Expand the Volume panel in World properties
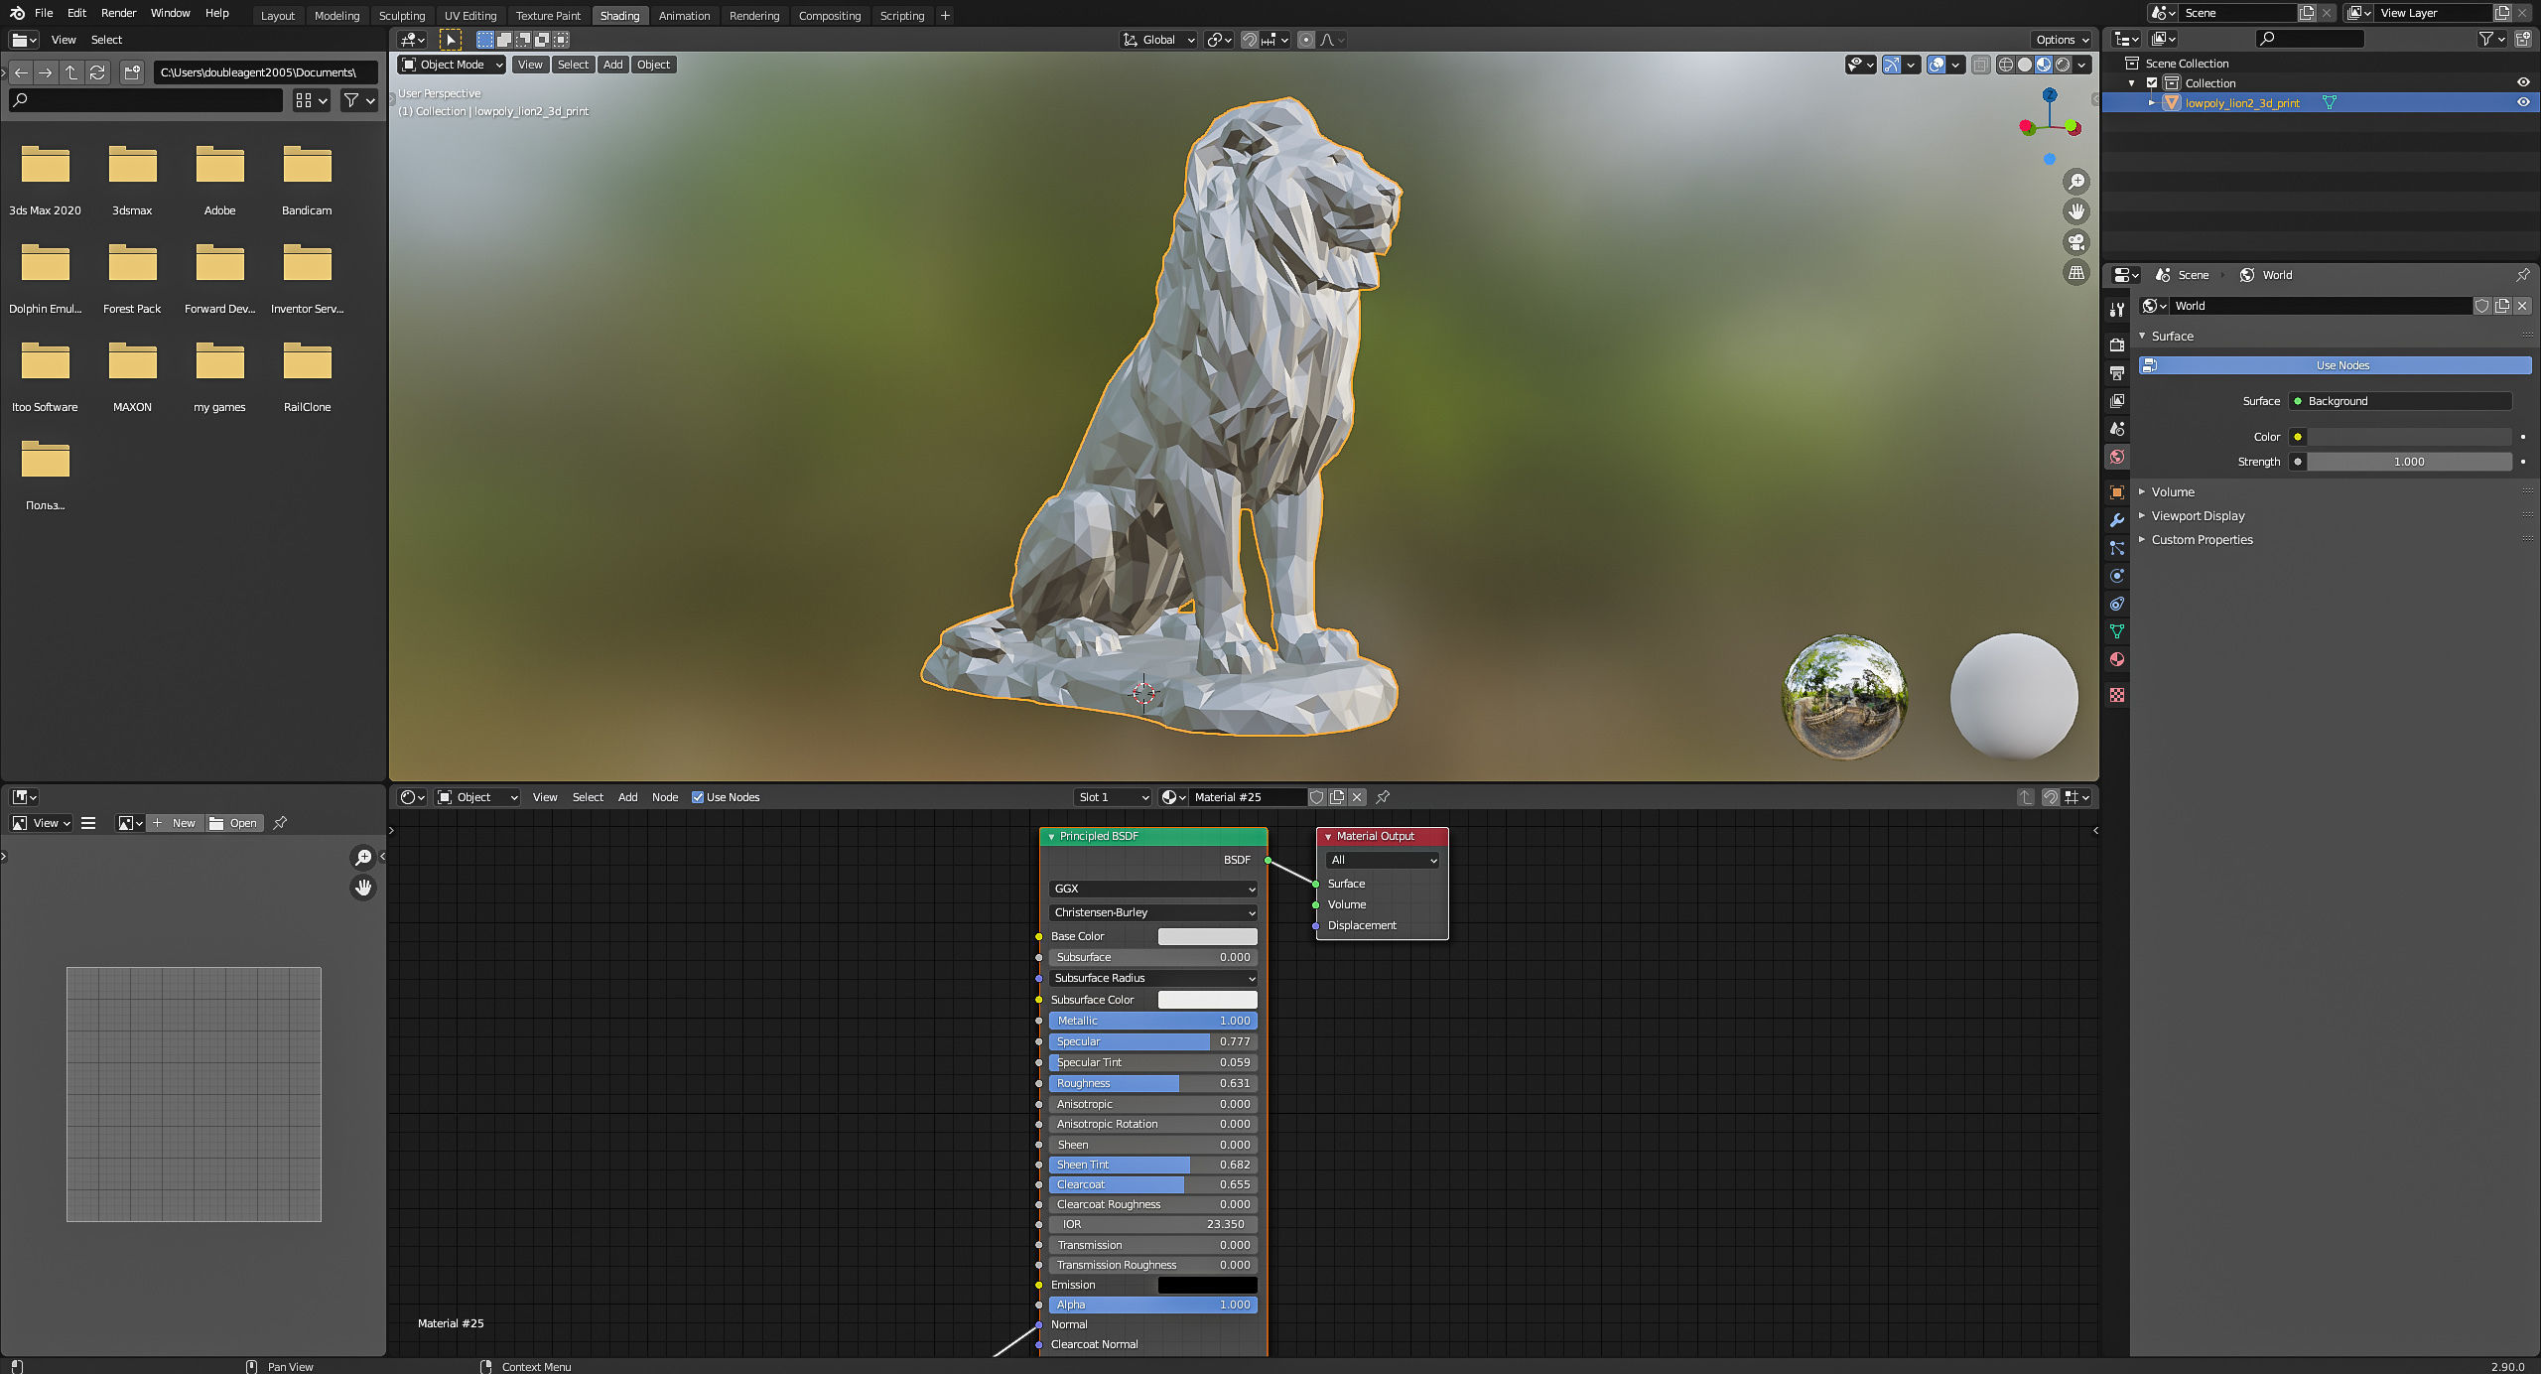 point(2173,491)
